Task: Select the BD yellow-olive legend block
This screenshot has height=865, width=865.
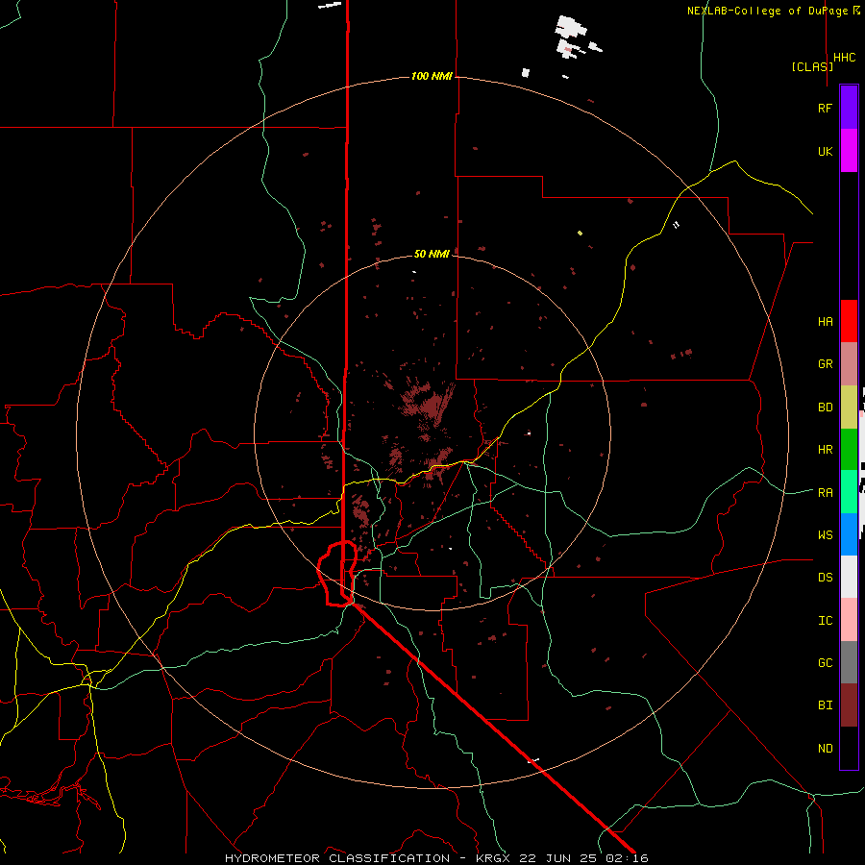Action: (x=849, y=408)
